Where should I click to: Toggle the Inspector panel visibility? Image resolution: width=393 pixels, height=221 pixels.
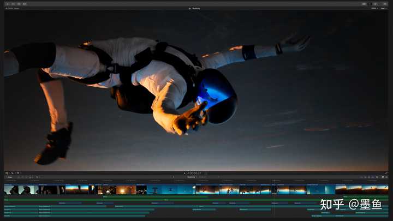(x=375, y=4)
